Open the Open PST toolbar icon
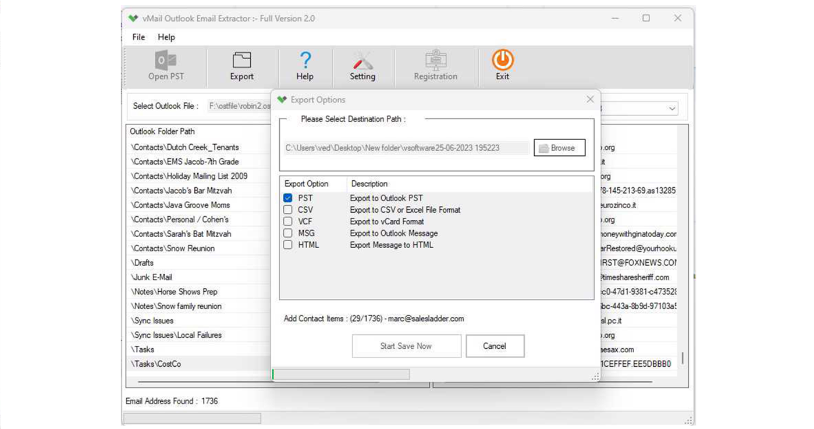814x429 pixels. (x=166, y=60)
